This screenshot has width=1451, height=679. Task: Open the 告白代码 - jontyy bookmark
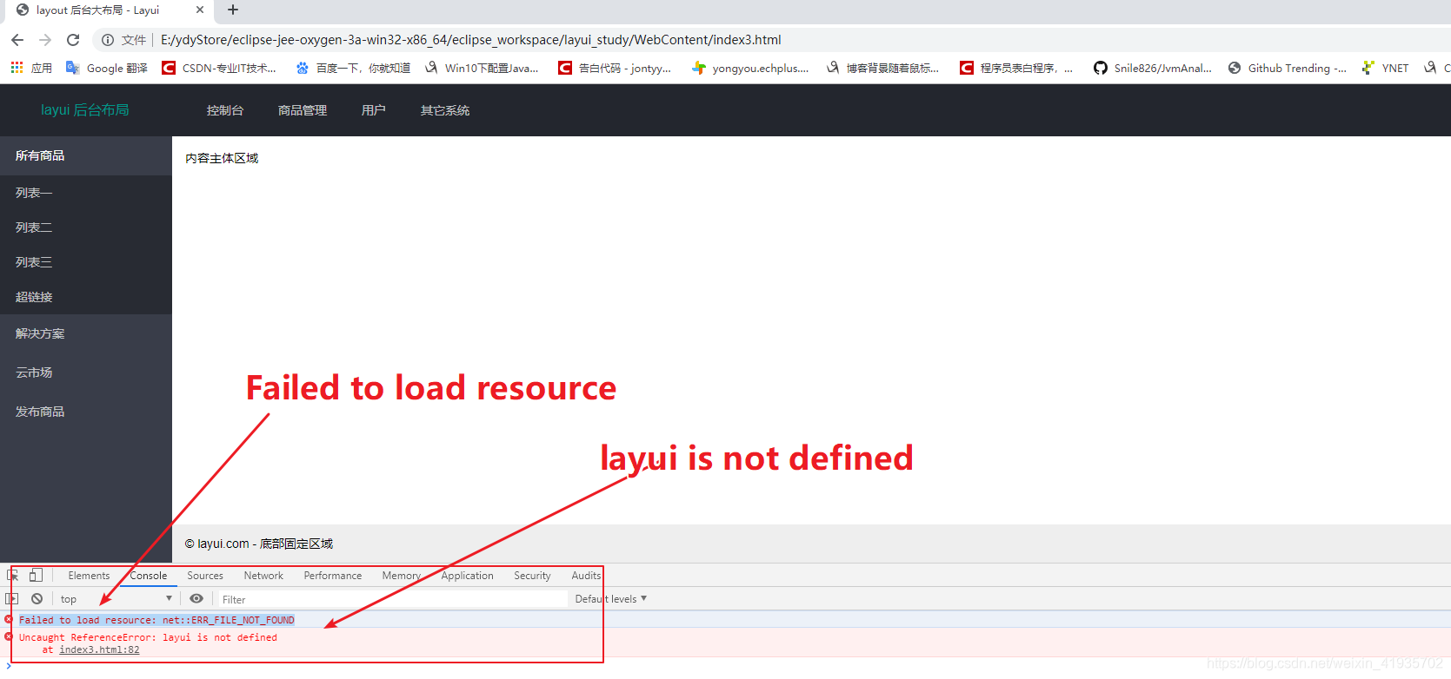(x=615, y=68)
